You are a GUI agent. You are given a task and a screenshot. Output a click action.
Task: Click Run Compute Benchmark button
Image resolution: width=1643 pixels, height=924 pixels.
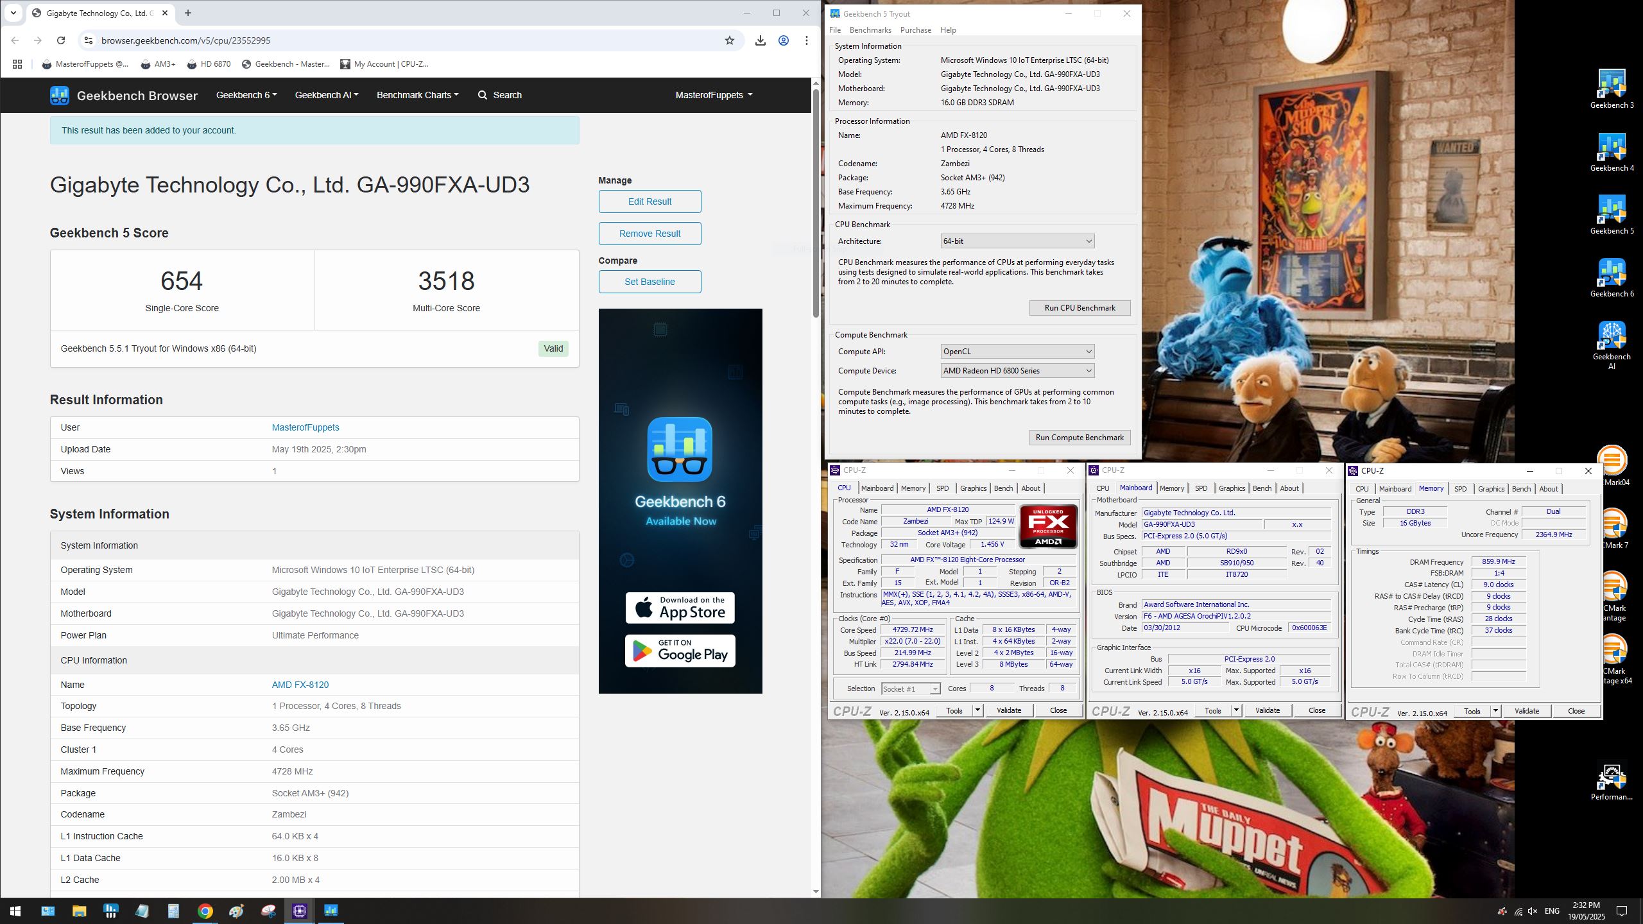(1080, 438)
